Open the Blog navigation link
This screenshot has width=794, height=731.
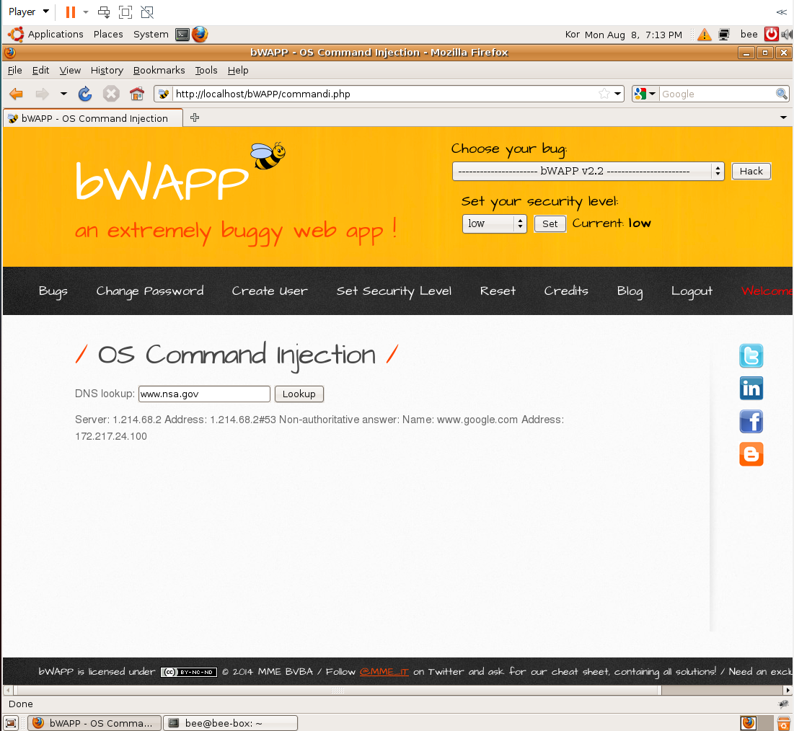point(630,291)
